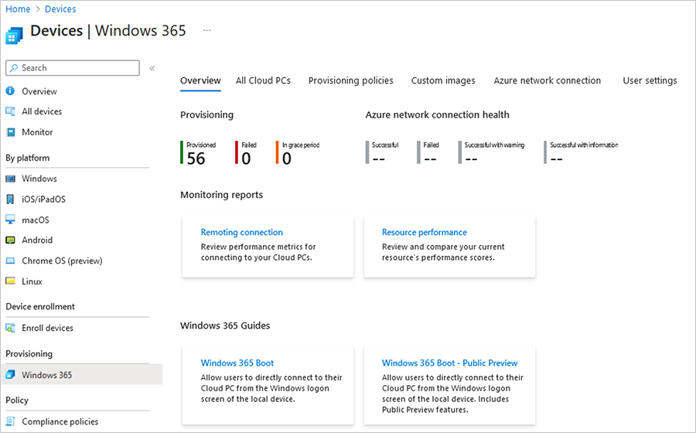Viewport: 696px width, 433px height.
Task: Open Compliance policies
Action: 60,421
